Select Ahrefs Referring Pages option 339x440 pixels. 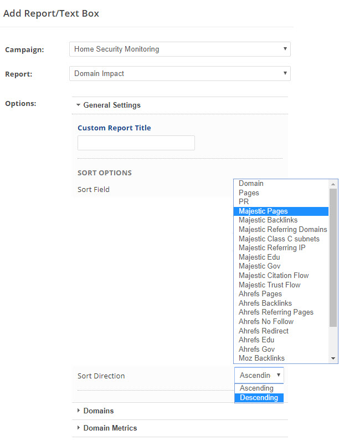[276, 312]
